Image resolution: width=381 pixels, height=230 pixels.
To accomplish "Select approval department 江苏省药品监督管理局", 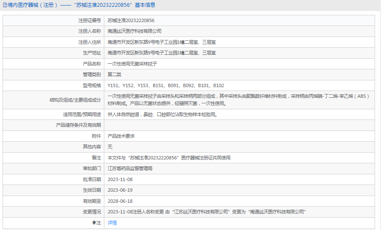I will (x=130, y=168).
